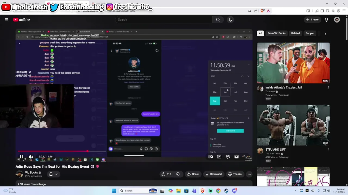Open Inside Atlanta's Craziest Jail thumbnail
The height and width of the screenshot is (195, 348).
tap(293, 63)
